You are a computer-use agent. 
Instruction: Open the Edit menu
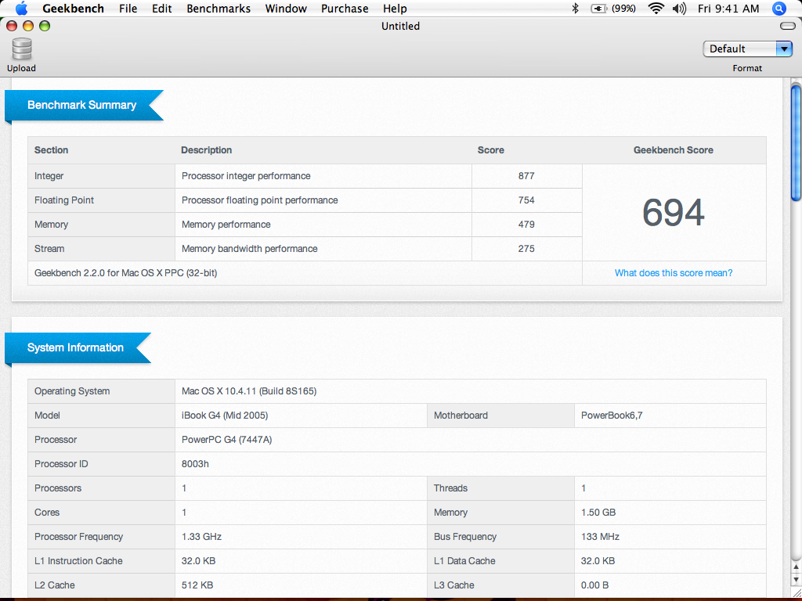[x=161, y=8]
